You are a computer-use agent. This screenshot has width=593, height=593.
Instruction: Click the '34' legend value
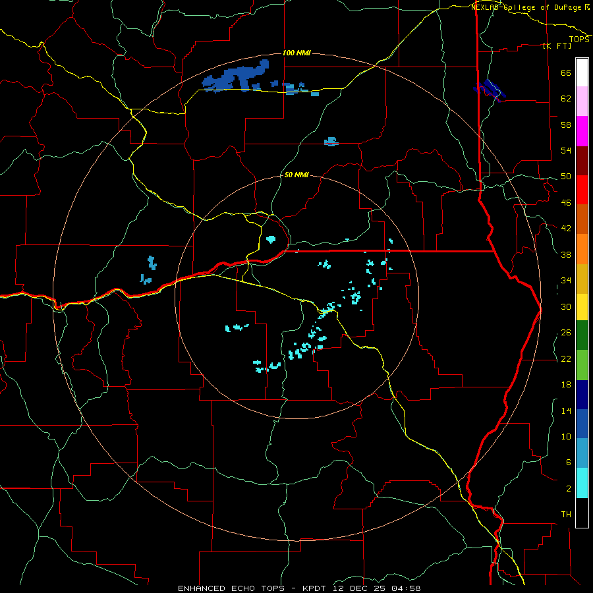[x=566, y=280]
